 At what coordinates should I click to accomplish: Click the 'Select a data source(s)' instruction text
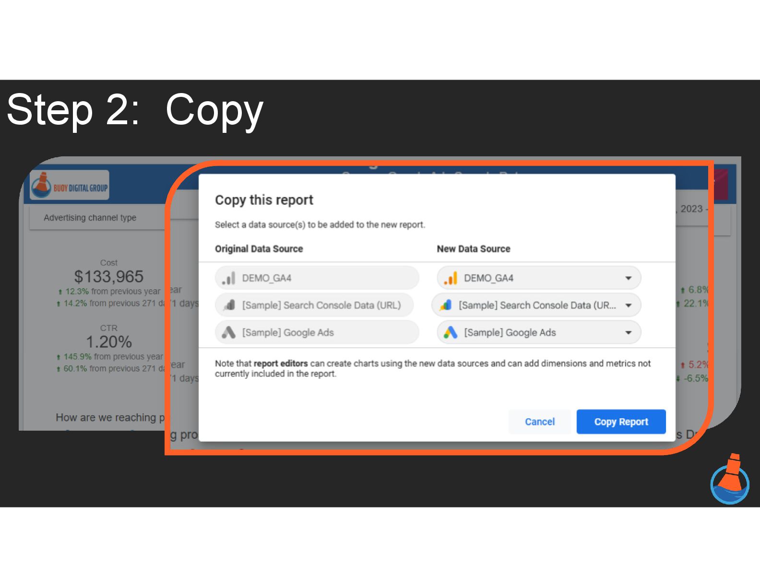320,225
